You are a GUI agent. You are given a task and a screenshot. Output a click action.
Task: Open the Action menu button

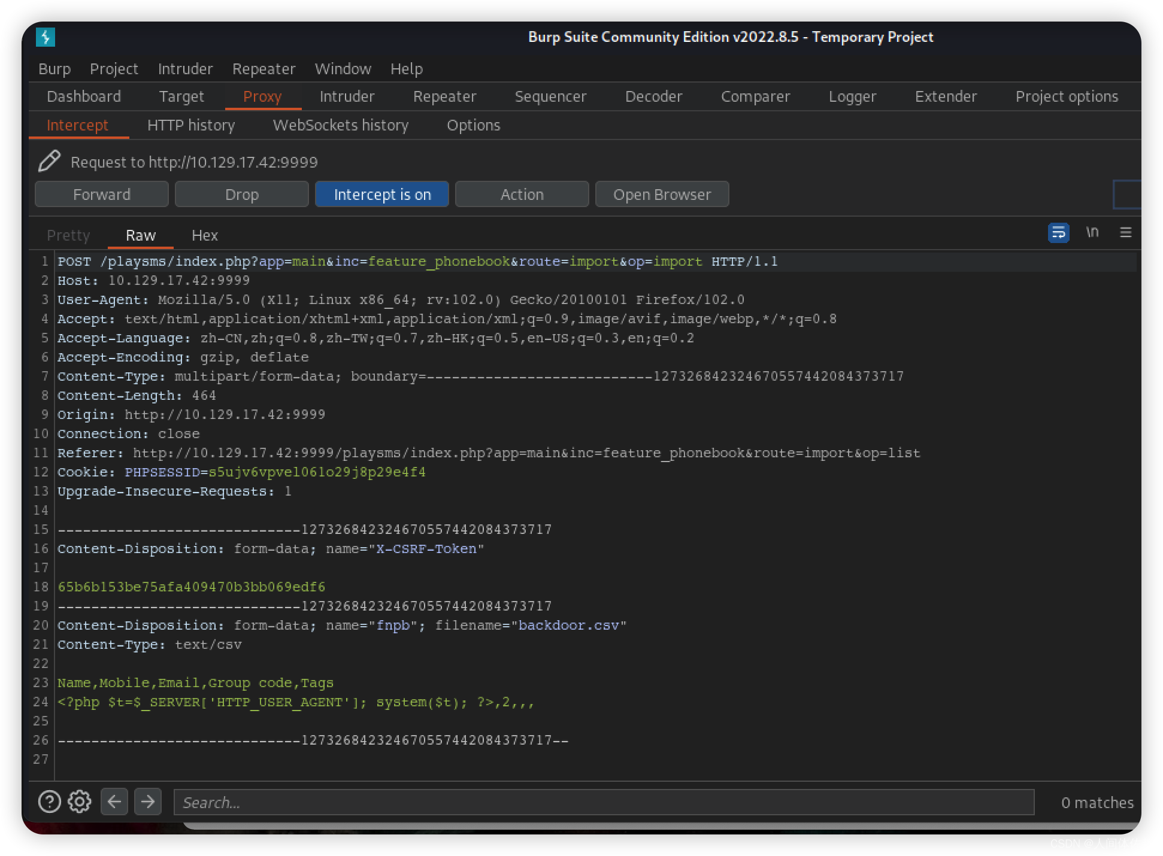point(522,195)
